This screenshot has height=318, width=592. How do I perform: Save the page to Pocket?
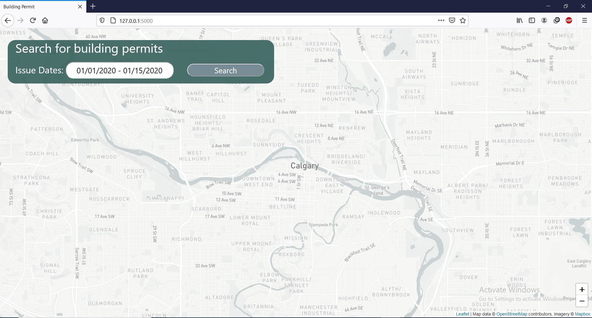[x=452, y=20]
